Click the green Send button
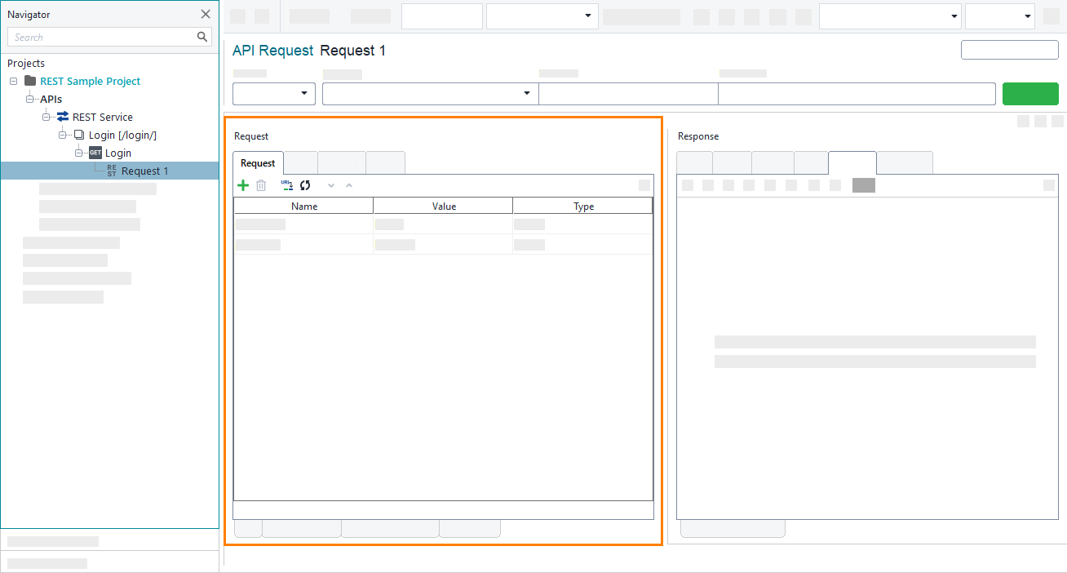 click(x=1030, y=93)
